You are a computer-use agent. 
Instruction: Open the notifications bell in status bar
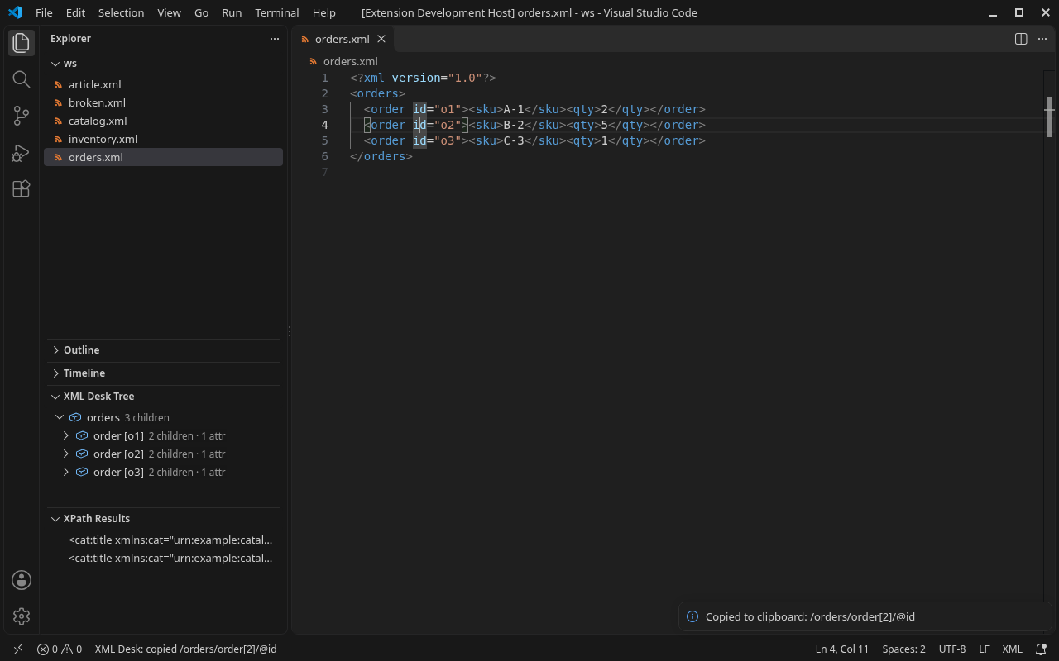(x=1041, y=649)
